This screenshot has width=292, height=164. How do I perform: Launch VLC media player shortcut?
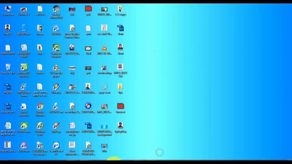coord(56,71)
